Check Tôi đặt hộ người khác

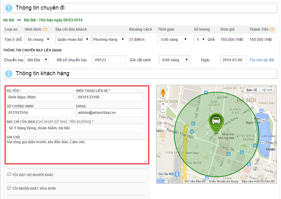coord(9,174)
